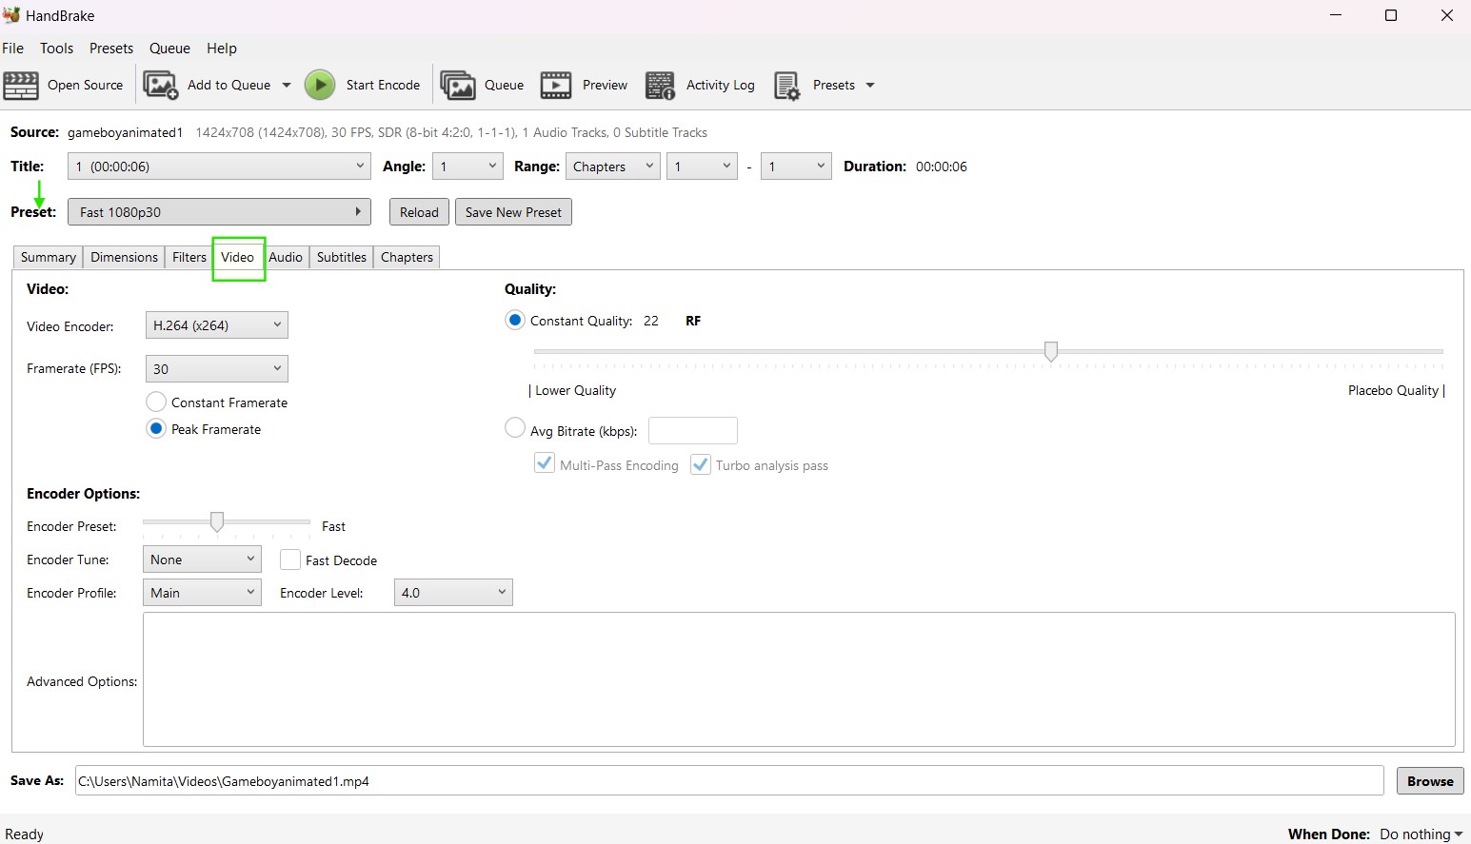Click the Advanced Options text area
This screenshot has height=844, width=1471.
(799, 679)
